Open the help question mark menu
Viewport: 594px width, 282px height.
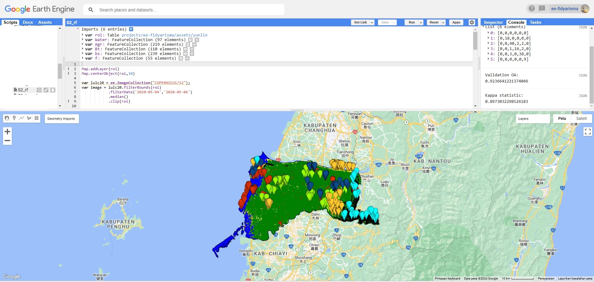click(531, 9)
